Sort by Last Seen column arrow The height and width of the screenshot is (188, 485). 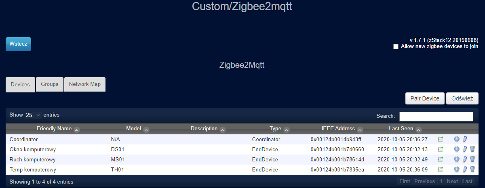click(419, 130)
